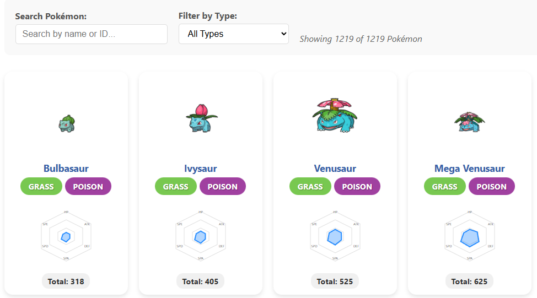Click Bulbasaur's Total: 318 label
Viewport: 537px width, 298px height.
click(x=66, y=281)
